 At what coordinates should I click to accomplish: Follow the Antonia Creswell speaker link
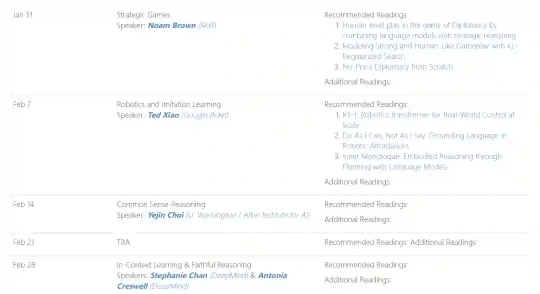tap(272, 276)
